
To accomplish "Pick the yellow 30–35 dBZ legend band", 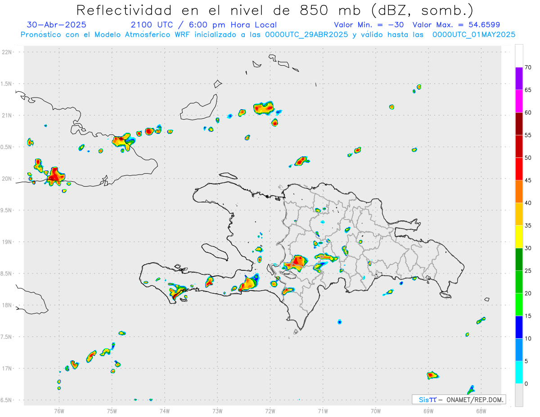I will tap(519, 237).
